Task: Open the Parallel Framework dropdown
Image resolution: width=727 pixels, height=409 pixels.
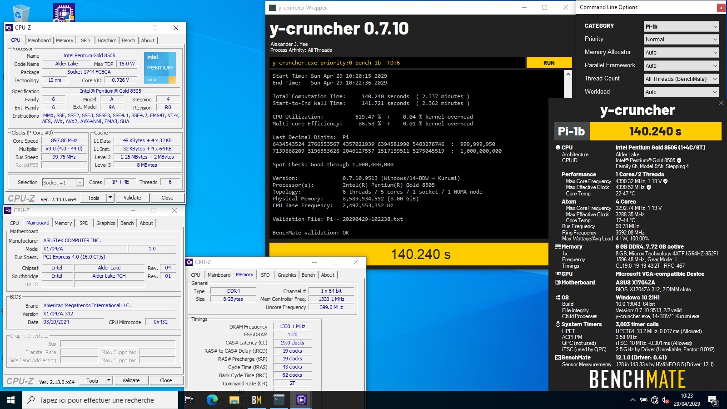Action: 681,66
